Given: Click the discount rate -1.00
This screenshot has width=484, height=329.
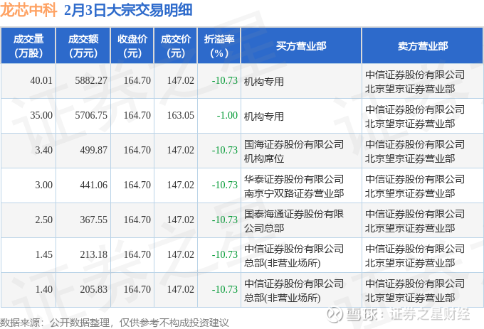Looking at the screenshot, I should tap(227, 116).
